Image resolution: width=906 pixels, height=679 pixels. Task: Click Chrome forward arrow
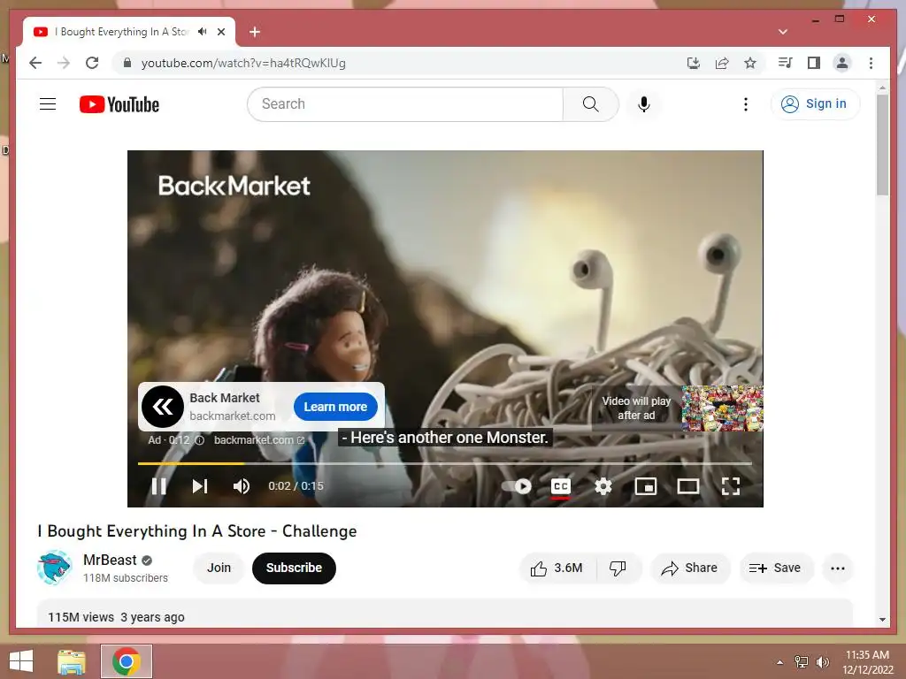[64, 63]
